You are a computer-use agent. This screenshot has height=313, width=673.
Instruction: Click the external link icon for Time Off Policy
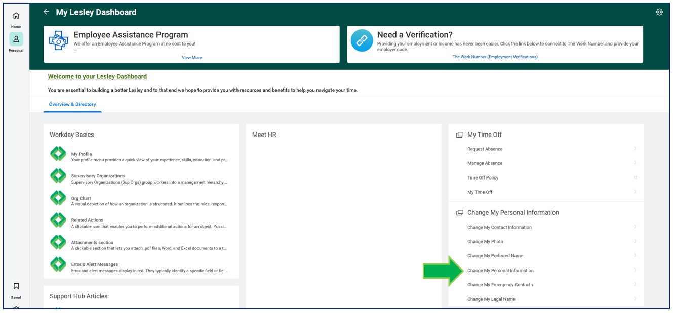pos(635,177)
